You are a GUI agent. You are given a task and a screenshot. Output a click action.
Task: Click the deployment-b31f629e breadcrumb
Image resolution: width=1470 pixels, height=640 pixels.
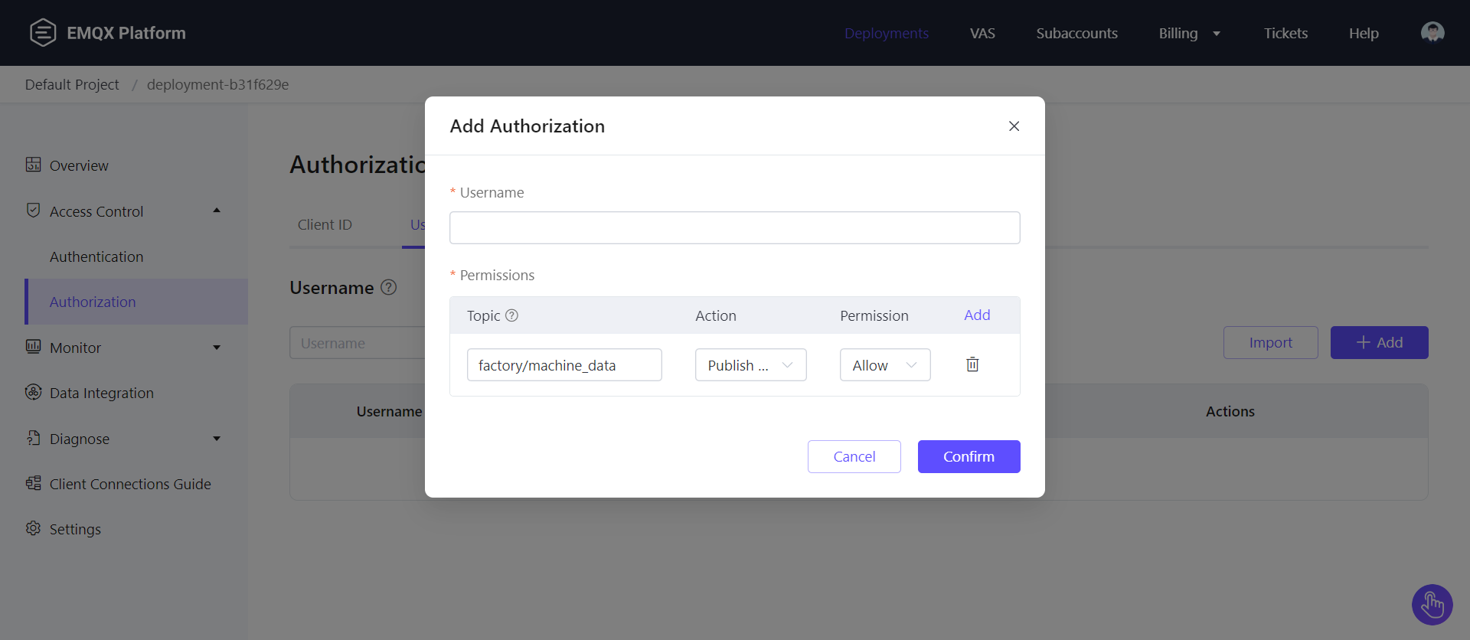point(217,84)
